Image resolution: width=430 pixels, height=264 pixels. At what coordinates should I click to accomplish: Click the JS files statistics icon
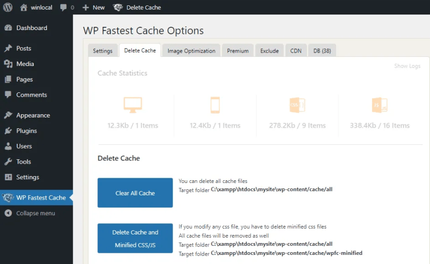coord(379,105)
